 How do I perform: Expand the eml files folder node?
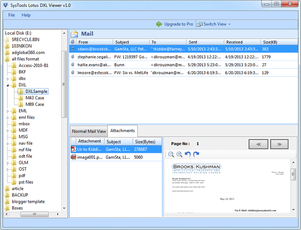click(x=8, y=118)
